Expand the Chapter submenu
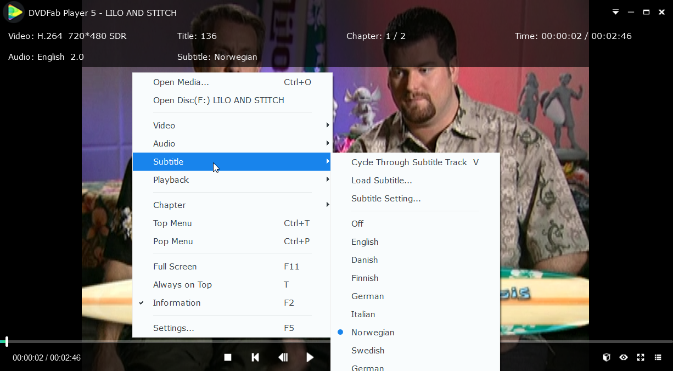The width and height of the screenshot is (673, 371). (x=233, y=205)
